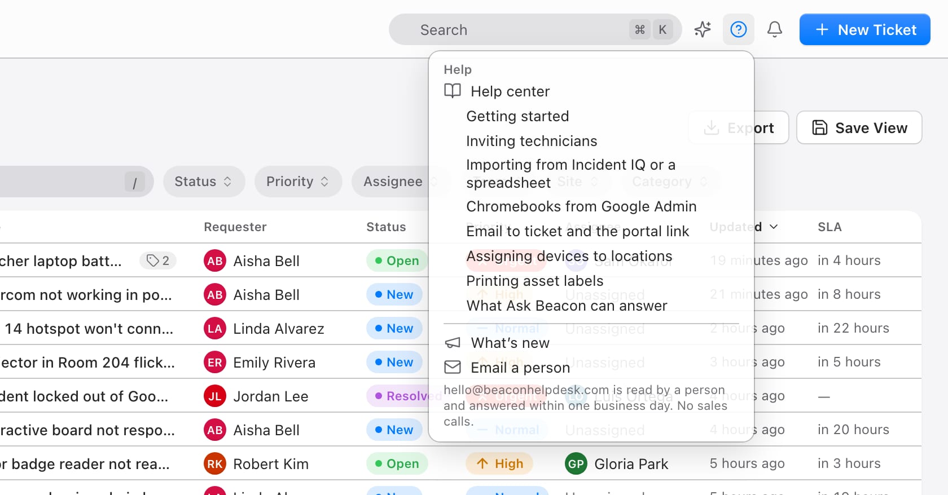This screenshot has height=495, width=948.
Task: Select What's new in the help menu
Action: point(510,343)
